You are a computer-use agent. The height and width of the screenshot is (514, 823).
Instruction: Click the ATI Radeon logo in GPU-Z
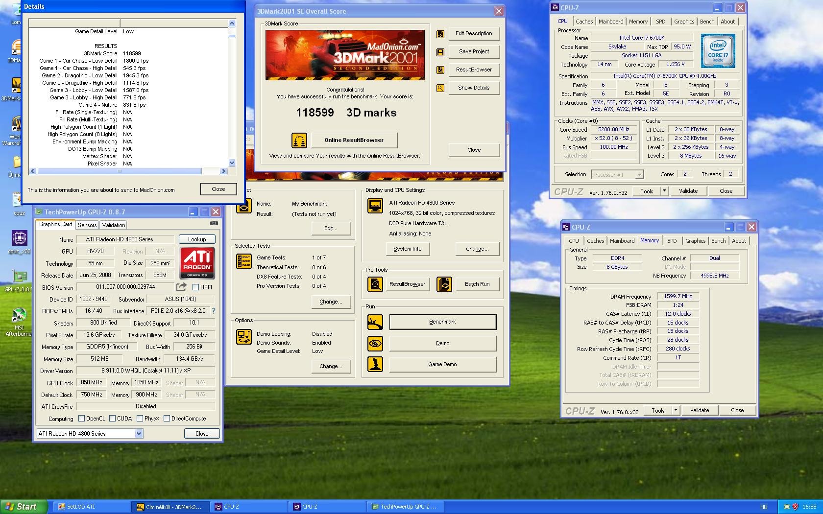pos(197,263)
